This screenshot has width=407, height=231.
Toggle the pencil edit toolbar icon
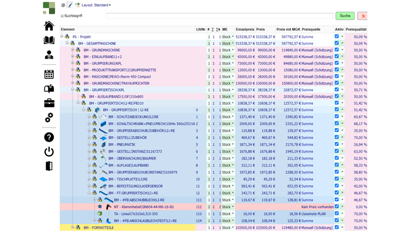[x=70, y=5]
